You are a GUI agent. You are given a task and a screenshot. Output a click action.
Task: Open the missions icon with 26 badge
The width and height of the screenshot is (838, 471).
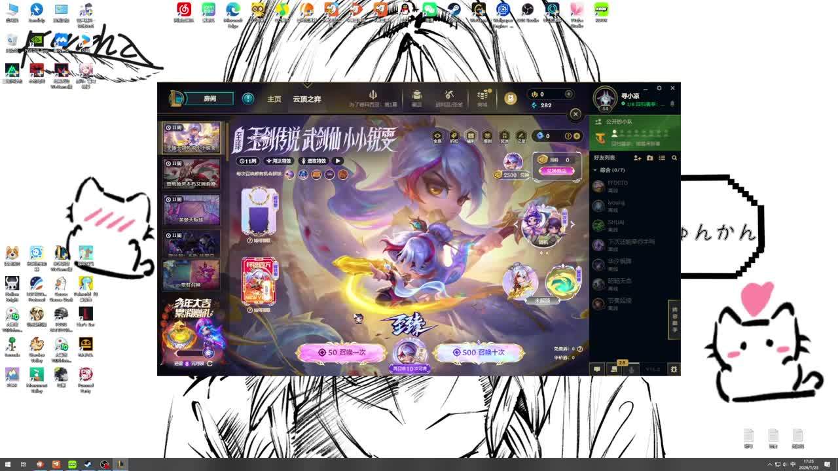pyautogui.click(x=615, y=368)
